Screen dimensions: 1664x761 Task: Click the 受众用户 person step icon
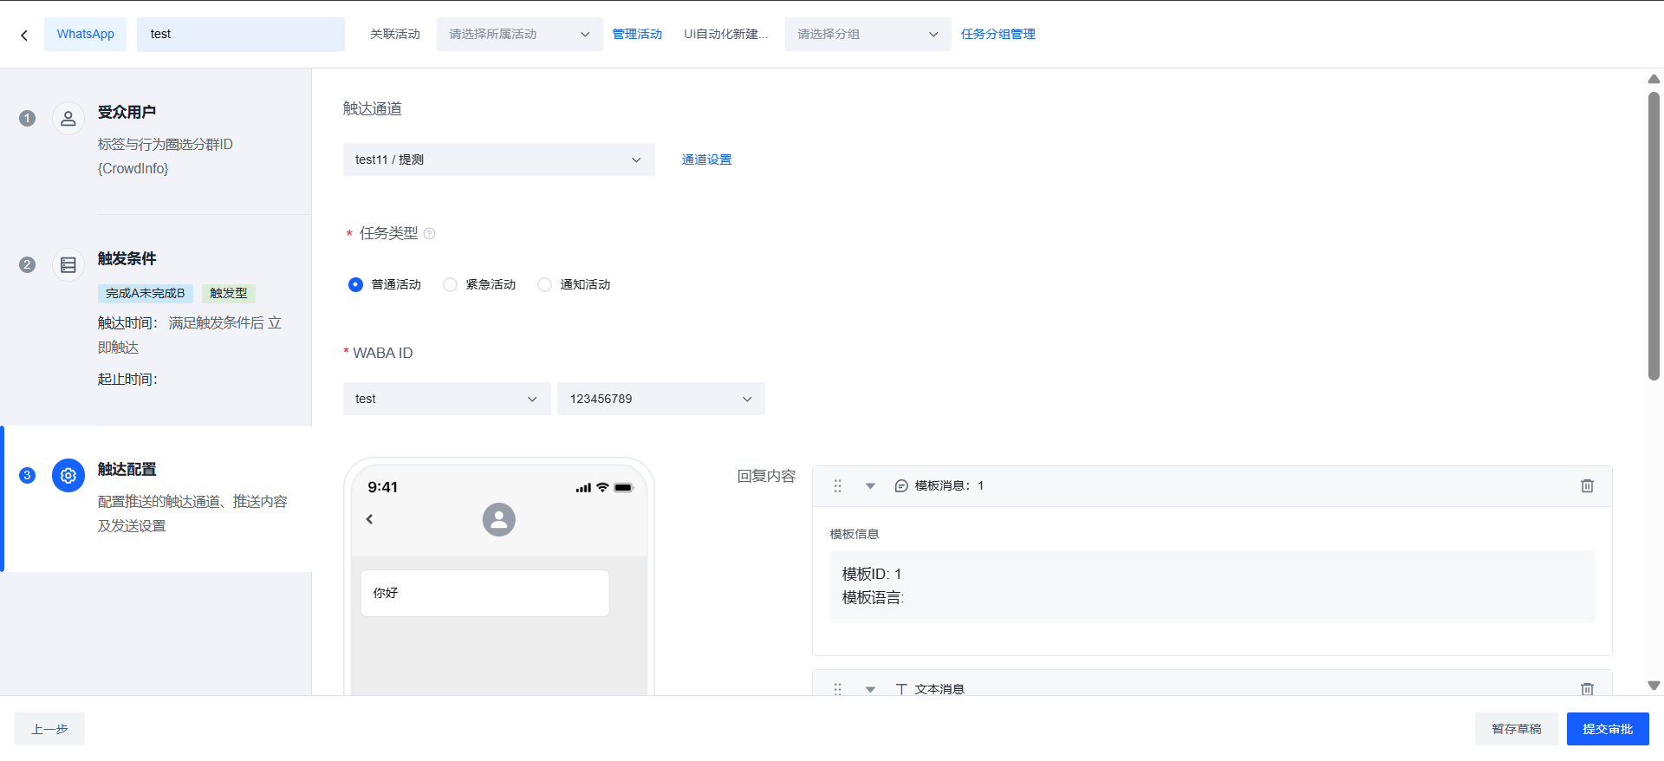[68, 119]
